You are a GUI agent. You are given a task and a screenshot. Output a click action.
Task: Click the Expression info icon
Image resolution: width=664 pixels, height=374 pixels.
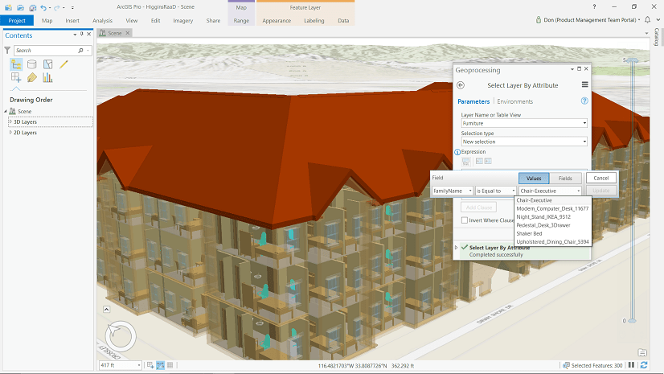tap(457, 152)
